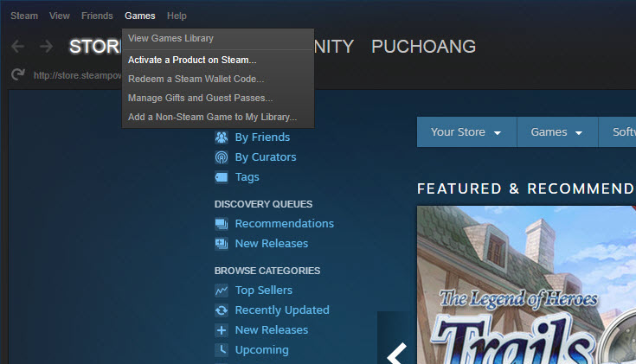
Task: Click the Recently Updated refresh icon
Action: point(222,310)
